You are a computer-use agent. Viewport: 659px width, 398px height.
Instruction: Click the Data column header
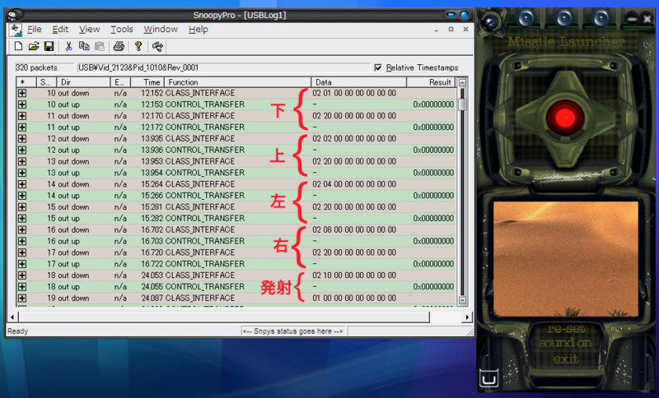(x=359, y=82)
